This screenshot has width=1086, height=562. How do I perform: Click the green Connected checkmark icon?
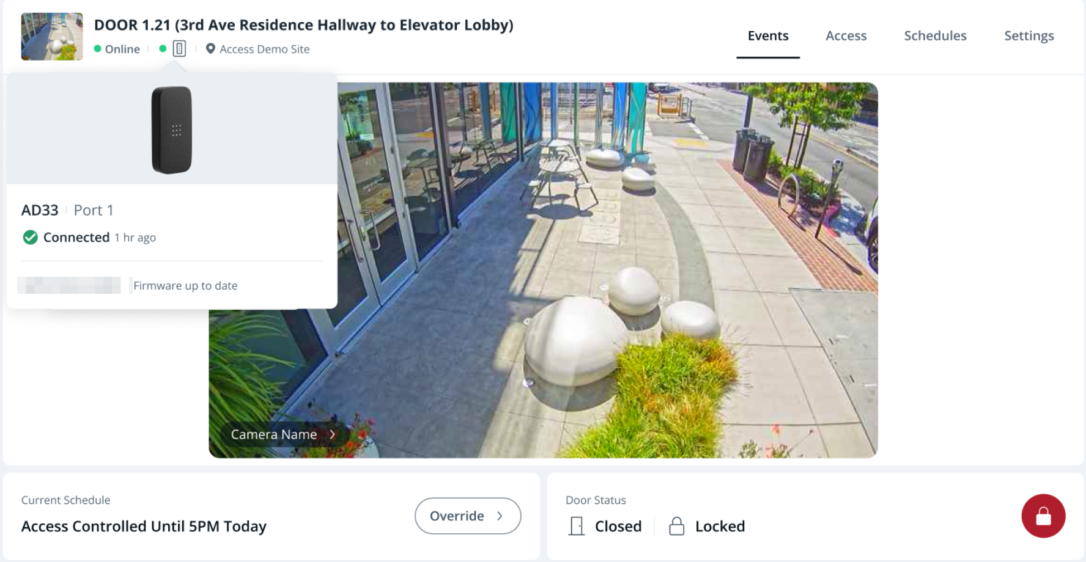click(30, 237)
